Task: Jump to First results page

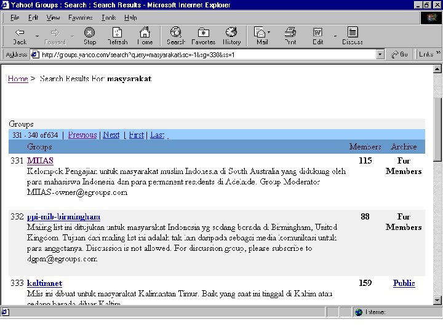Action: tap(137, 135)
